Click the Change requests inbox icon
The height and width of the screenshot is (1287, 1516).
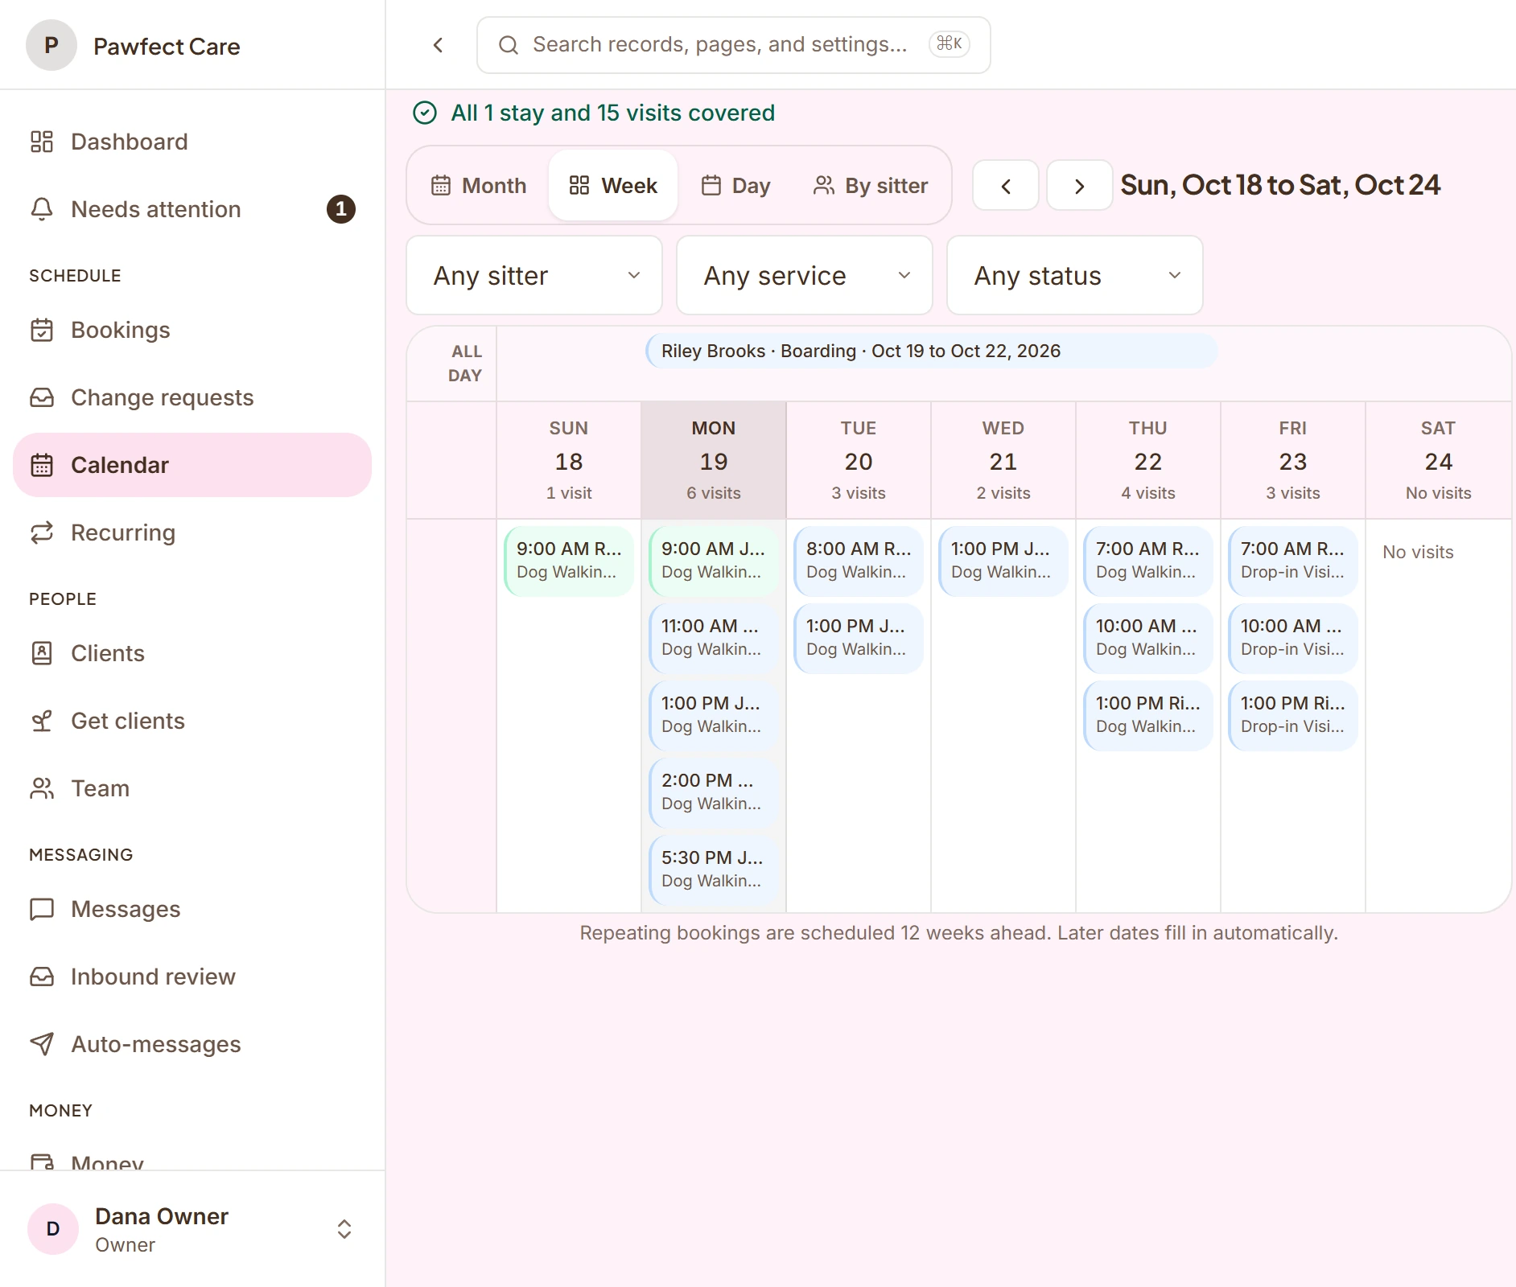(x=42, y=397)
